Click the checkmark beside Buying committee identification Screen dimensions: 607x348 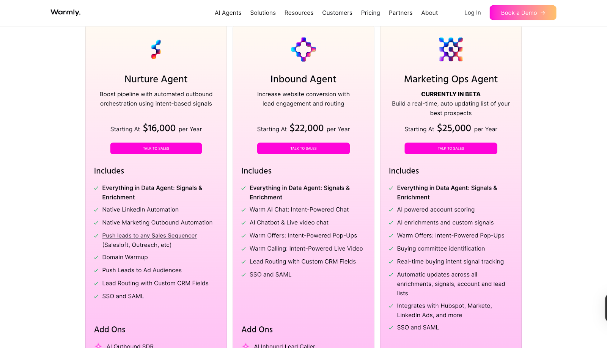click(391, 249)
